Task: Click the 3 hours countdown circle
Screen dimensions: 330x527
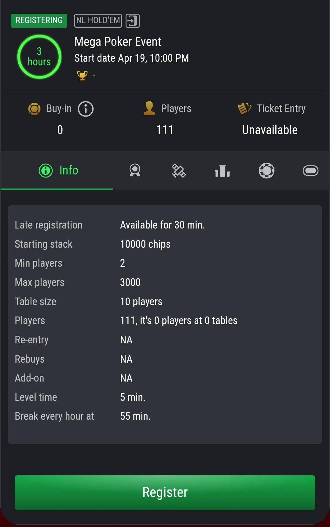Action: tap(39, 57)
